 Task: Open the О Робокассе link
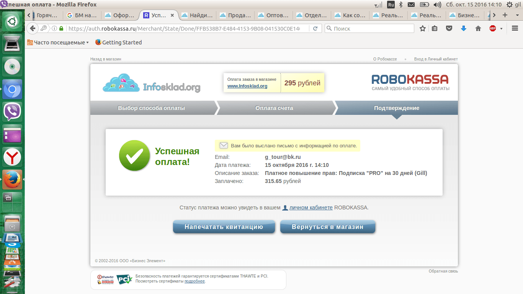click(385, 59)
